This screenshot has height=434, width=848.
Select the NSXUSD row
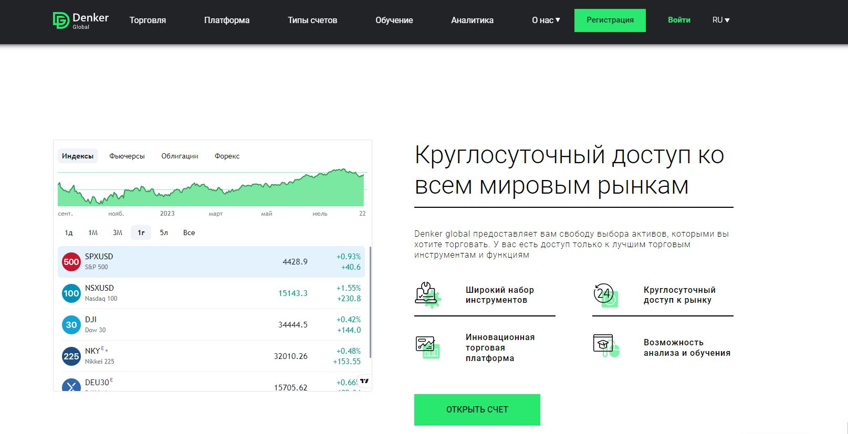click(x=211, y=293)
